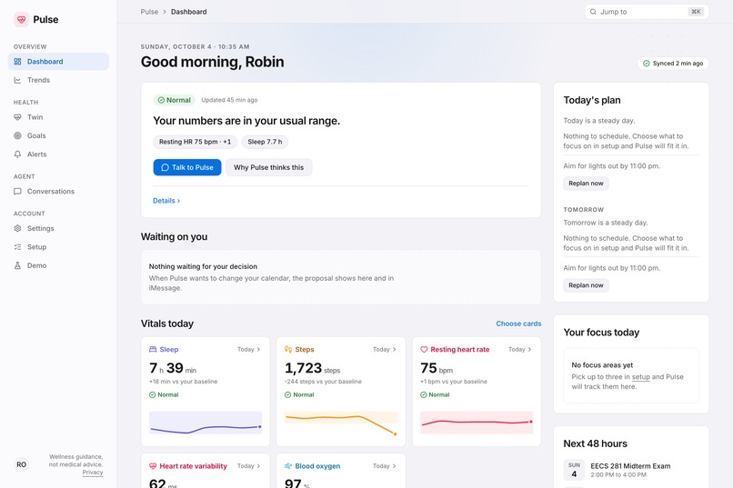This screenshot has height=488, width=733.
Task: Click the Blood oxygen icon
Action: (288, 466)
